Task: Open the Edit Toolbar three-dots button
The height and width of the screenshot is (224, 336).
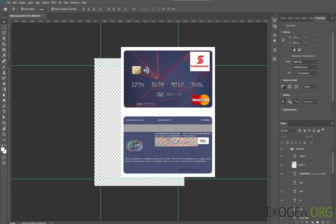Action: tap(4, 140)
